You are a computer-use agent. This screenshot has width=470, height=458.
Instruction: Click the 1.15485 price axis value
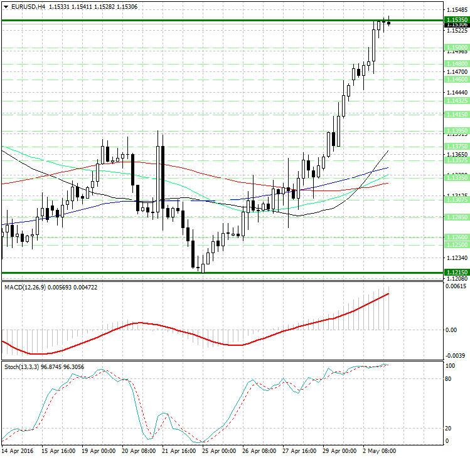(x=457, y=10)
